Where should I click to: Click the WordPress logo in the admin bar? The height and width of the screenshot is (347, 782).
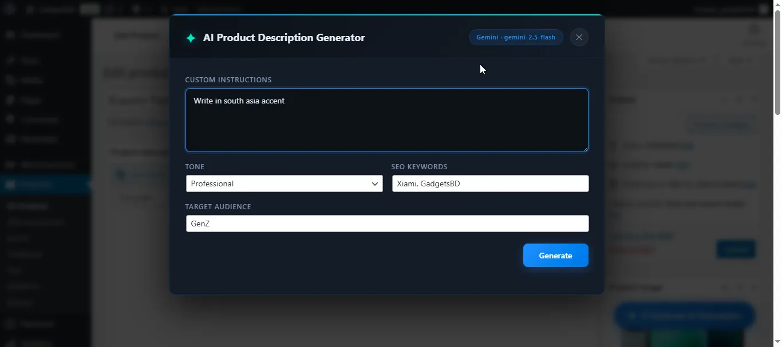11,9
